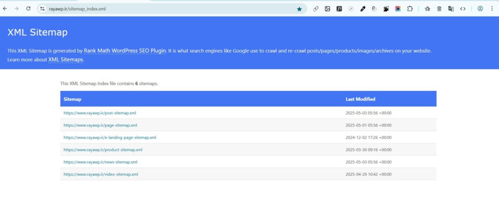Screen dimensions: 499x206
Task: Click the trash can extension icon
Action: click(x=439, y=9)
